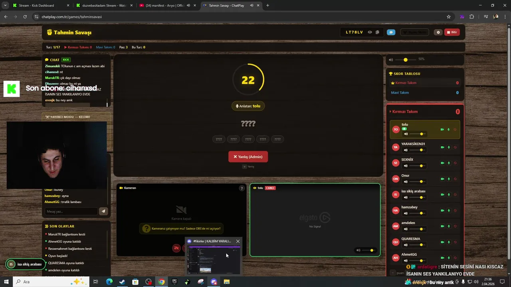Ban SEXNİX with the red icon
Screen dimensions: 511x287
[x=455, y=163]
